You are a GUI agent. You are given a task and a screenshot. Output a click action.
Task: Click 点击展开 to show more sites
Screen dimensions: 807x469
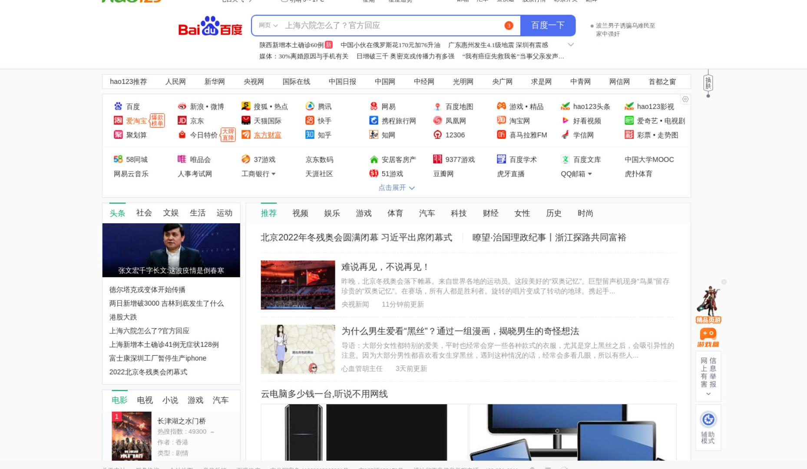(x=397, y=188)
